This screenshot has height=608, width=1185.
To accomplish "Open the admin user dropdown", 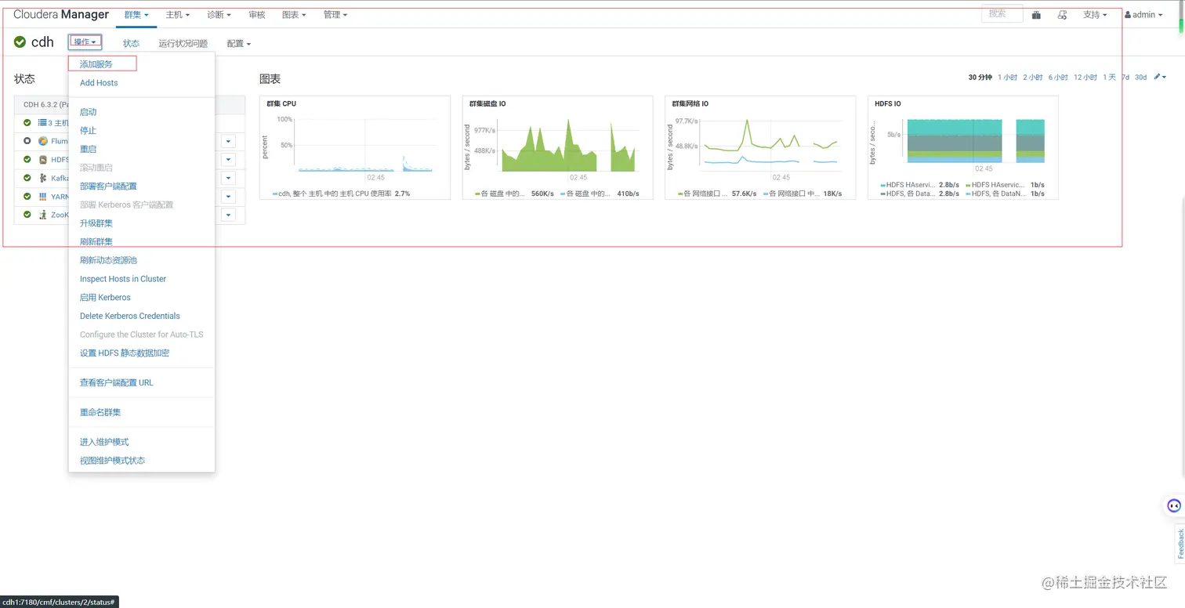I will click(1143, 15).
